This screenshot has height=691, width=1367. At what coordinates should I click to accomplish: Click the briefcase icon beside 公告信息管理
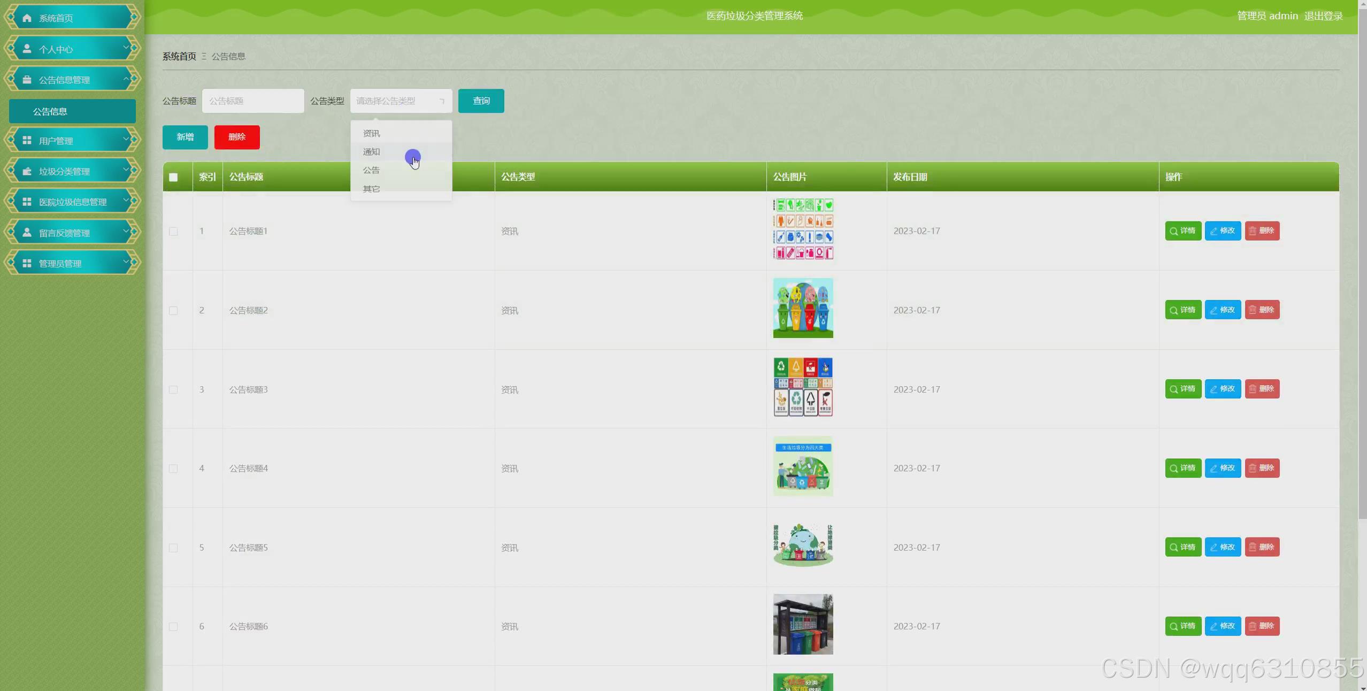click(x=27, y=80)
